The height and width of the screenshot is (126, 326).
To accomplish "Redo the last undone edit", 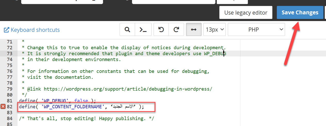I will pos(176,30).
